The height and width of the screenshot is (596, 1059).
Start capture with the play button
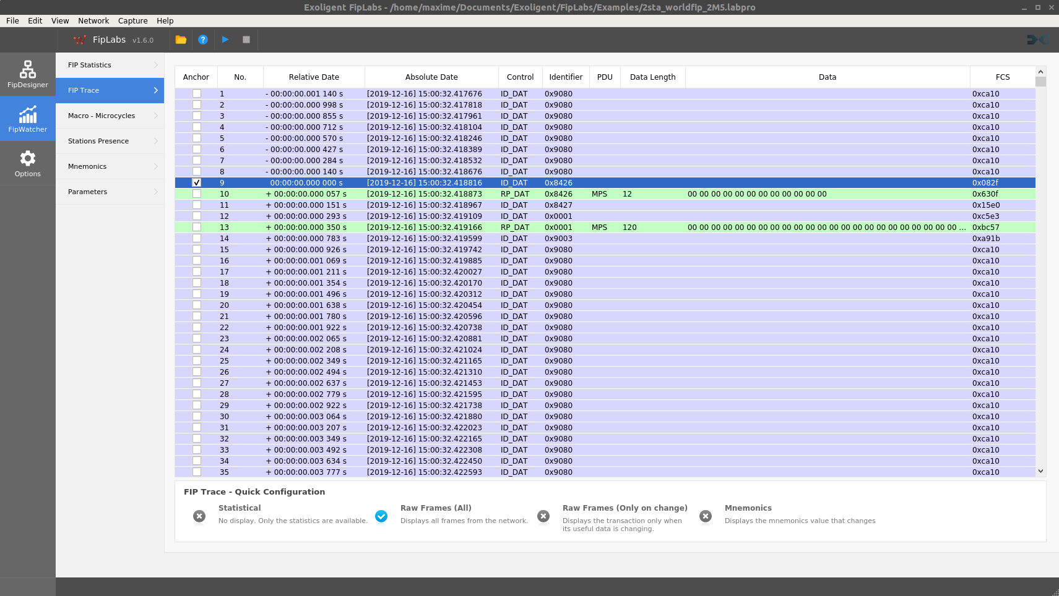tap(225, 40)
